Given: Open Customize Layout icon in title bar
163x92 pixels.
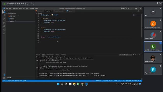Looking at the screenshot, I should [x=129, y=8].
